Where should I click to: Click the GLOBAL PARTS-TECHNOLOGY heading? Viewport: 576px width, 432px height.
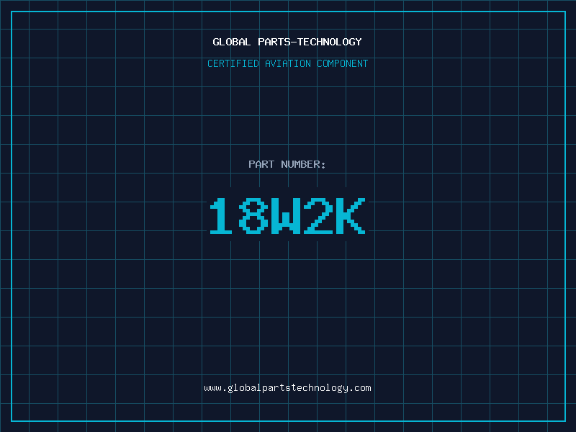(287, 42)
